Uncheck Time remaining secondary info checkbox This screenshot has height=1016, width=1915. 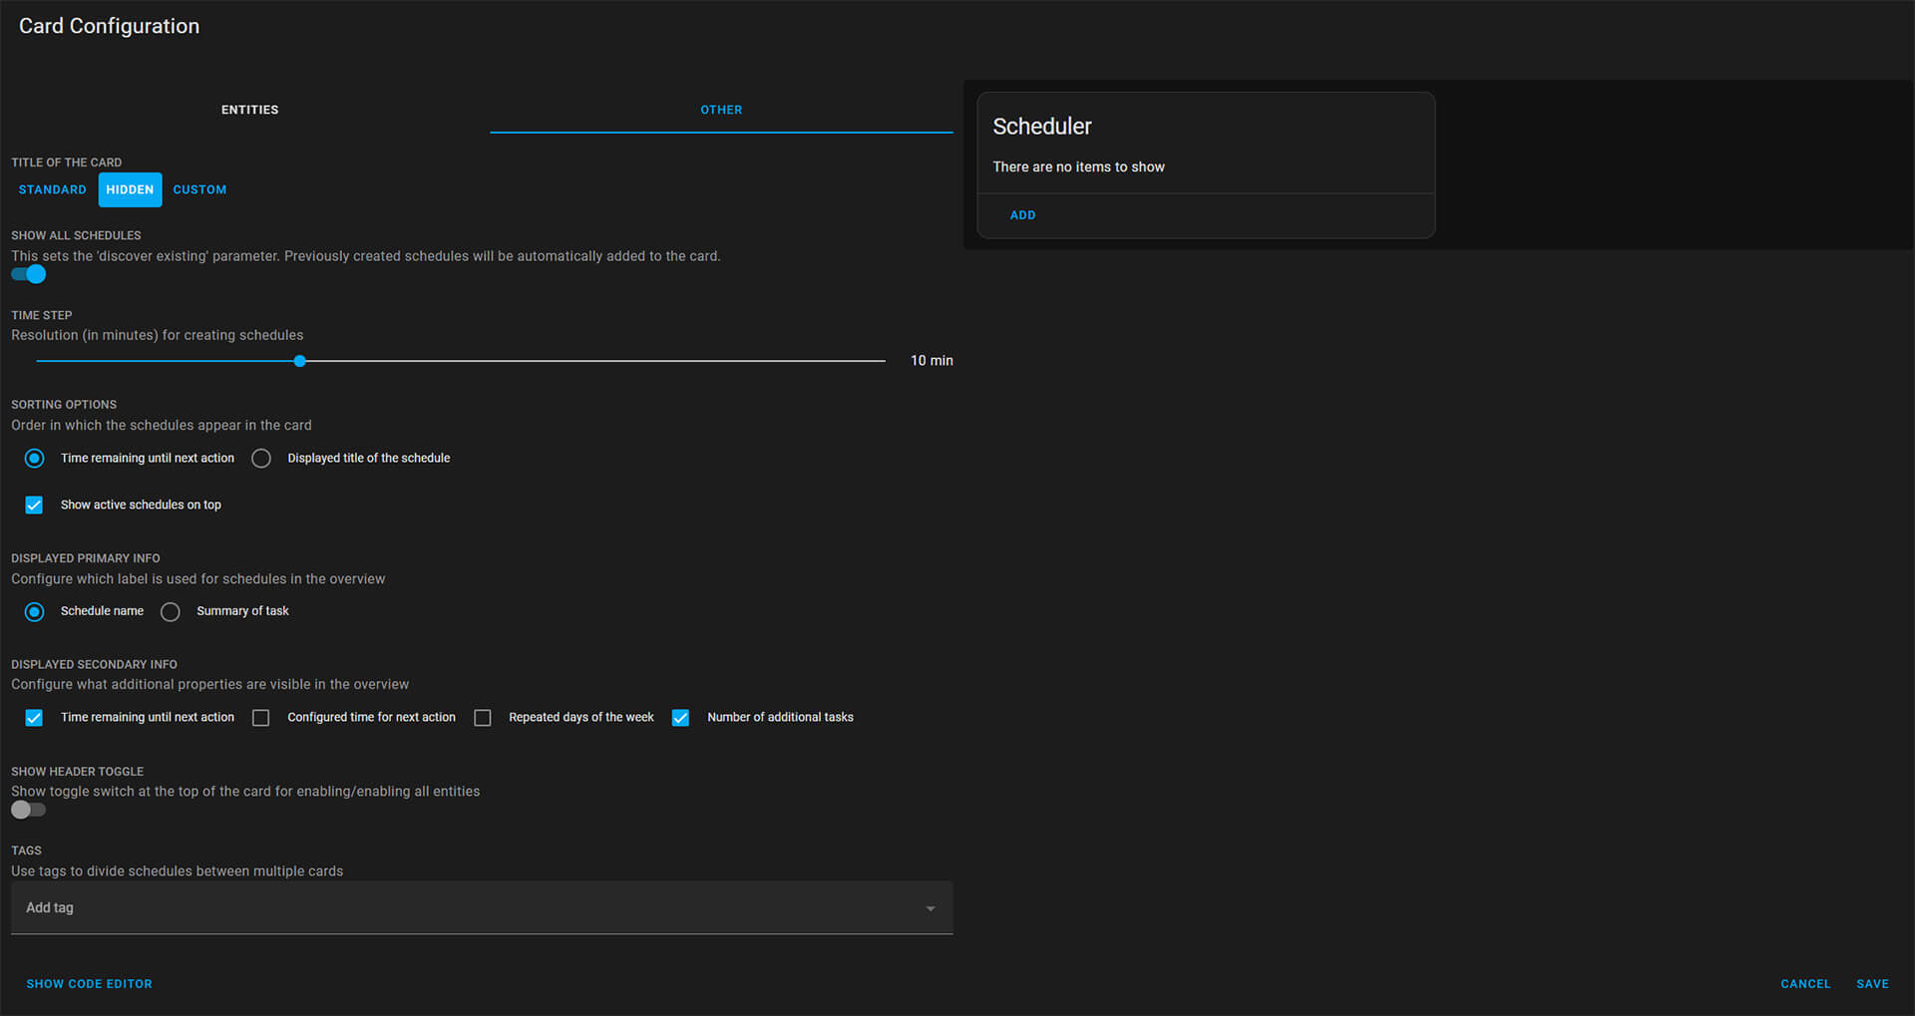click(34, 718)
